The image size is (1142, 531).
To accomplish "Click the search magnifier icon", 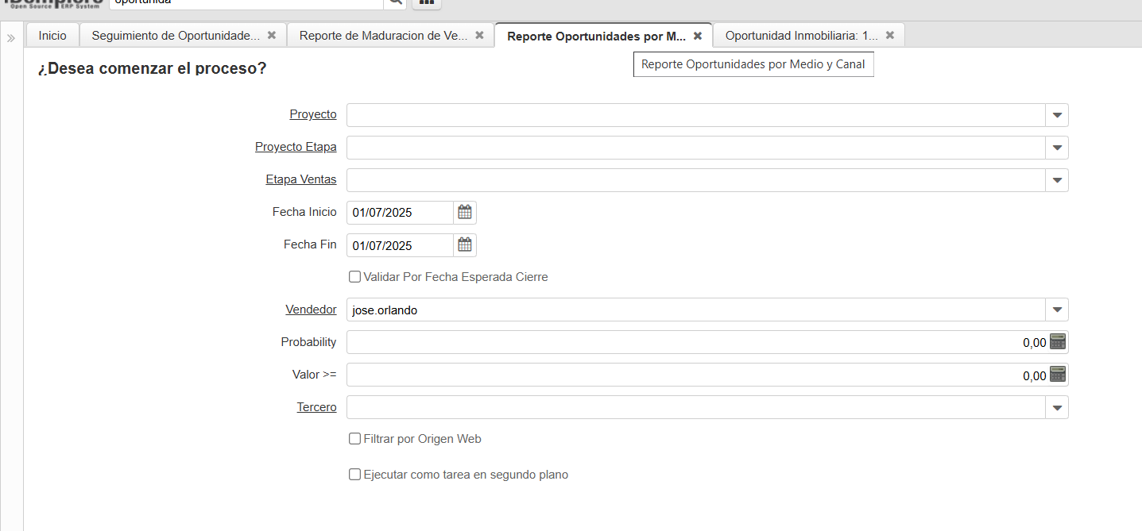I will pyautogui.click(x=394, y=2).
